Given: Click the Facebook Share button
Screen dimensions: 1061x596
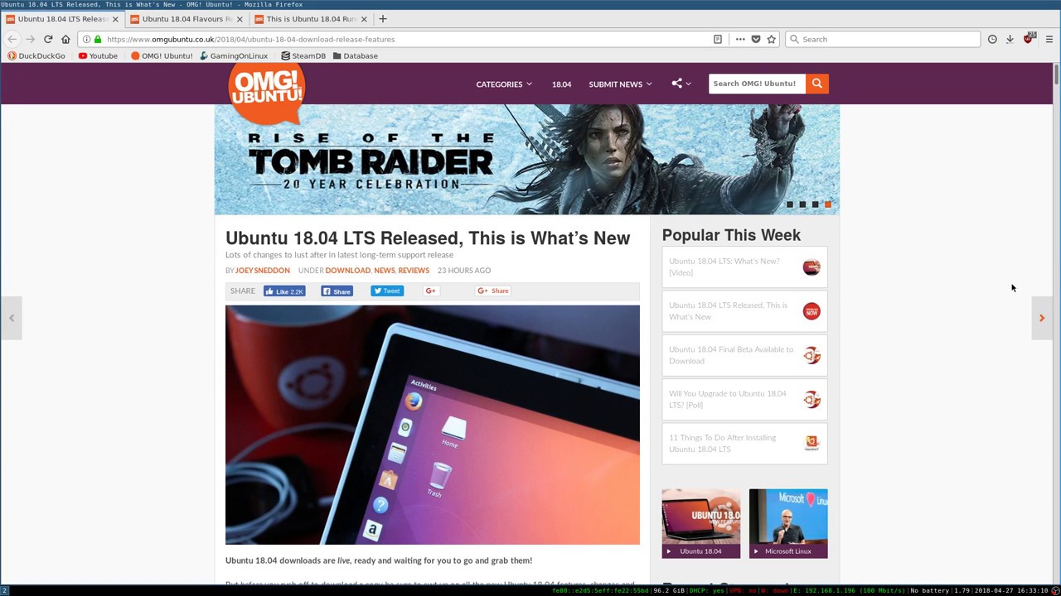Looking at the screenshot, I should tap(337, 291).
